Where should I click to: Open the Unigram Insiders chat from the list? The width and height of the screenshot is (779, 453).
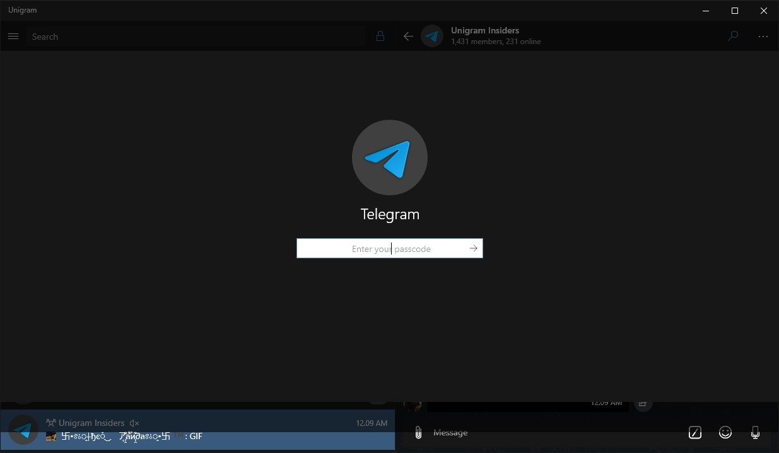click(189, 428)
